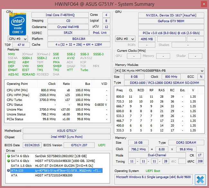Click the Crystal Well-MB codename field
This screenshot has height=188, width=209.
(x=68, y=27)
